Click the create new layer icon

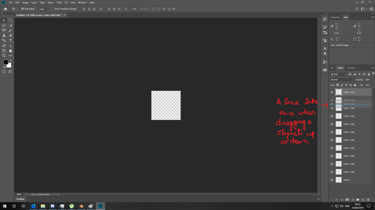[x=363, y=199]
